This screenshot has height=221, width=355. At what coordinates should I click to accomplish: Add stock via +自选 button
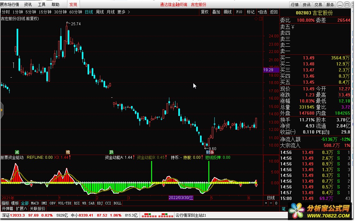262,12
